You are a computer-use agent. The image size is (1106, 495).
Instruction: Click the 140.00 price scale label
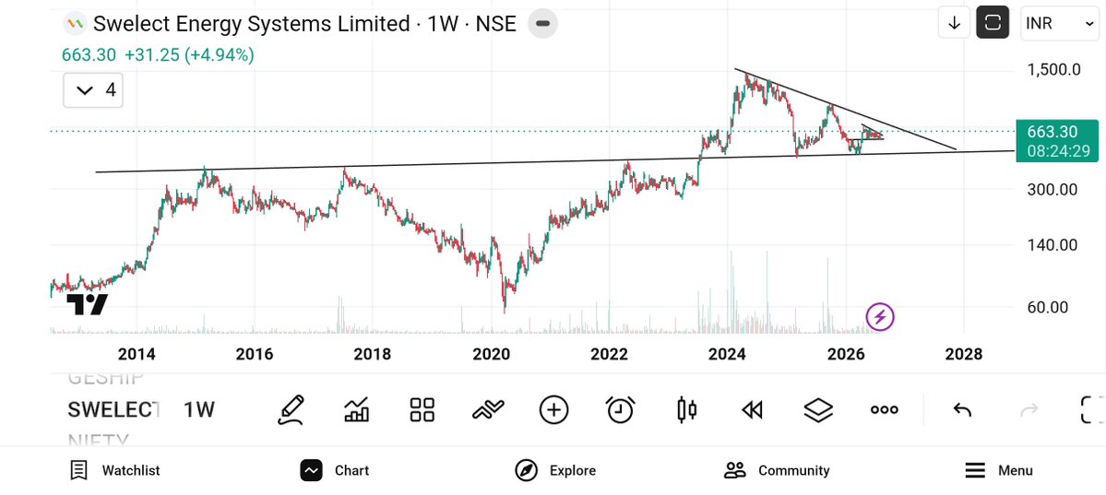tap(1052, 245)
